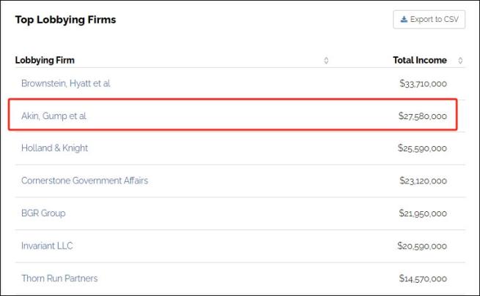Open the Holland & Knight link
Viewport: 480px width, 296px height.
[54, 148]
